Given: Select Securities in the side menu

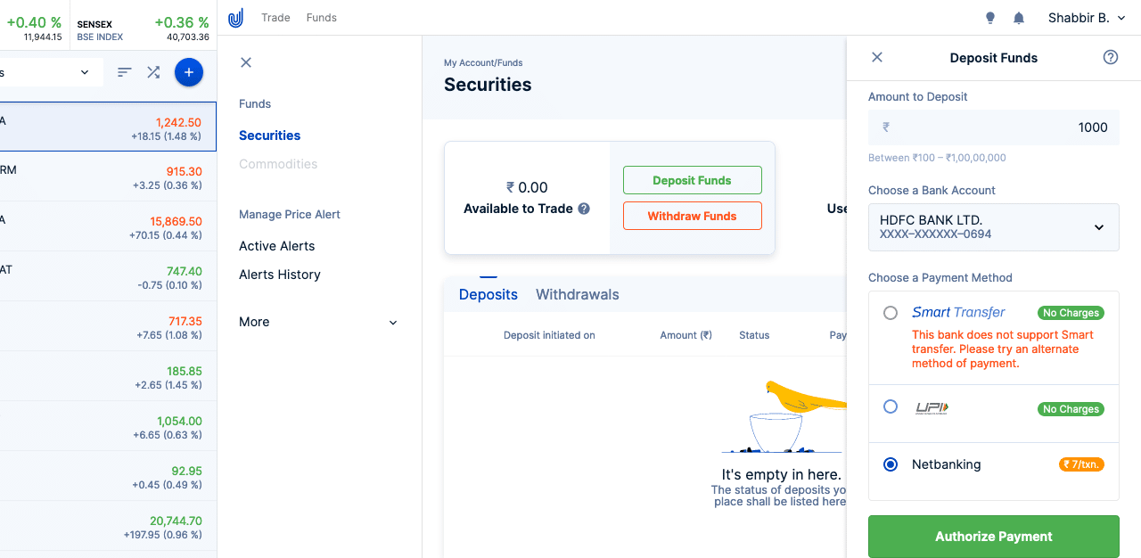Looking at the screenshot, I should tap(269, 135).
